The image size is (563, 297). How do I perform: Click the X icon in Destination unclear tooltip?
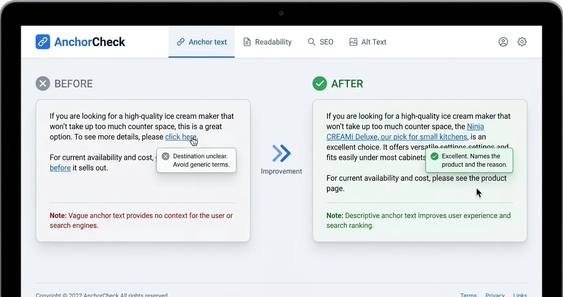pyautogui.click(x=166, y=156)
